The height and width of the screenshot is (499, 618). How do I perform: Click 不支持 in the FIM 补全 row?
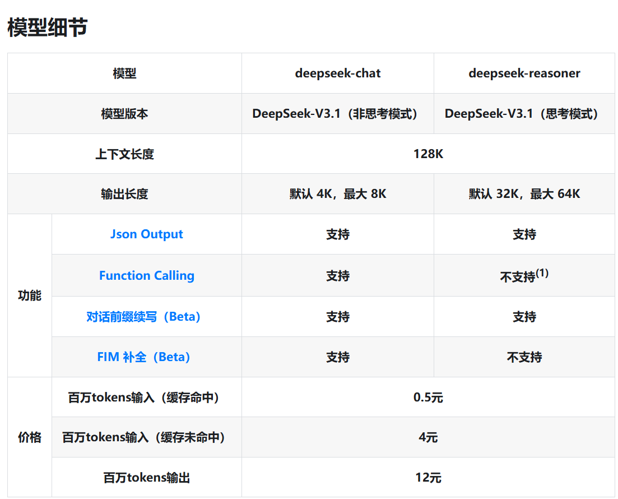click(524, 357)
